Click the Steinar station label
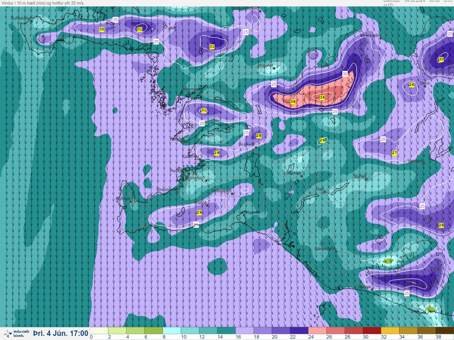This screenshot has height=340, width=454. pos(365,287)
